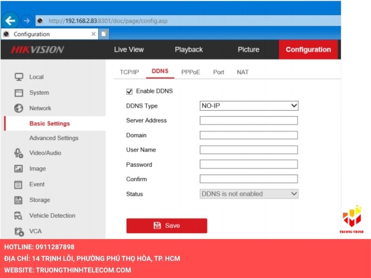Click the Event calendar icon

18,184
